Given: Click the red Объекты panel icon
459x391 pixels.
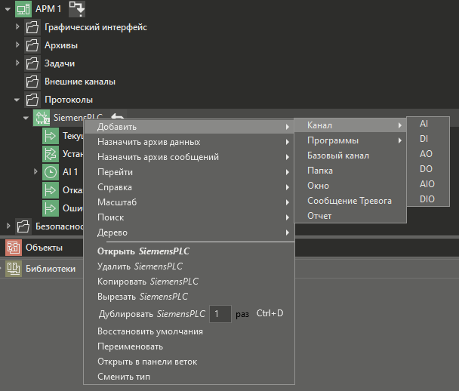Looking at the screenshot, I should tap(14, 248).
